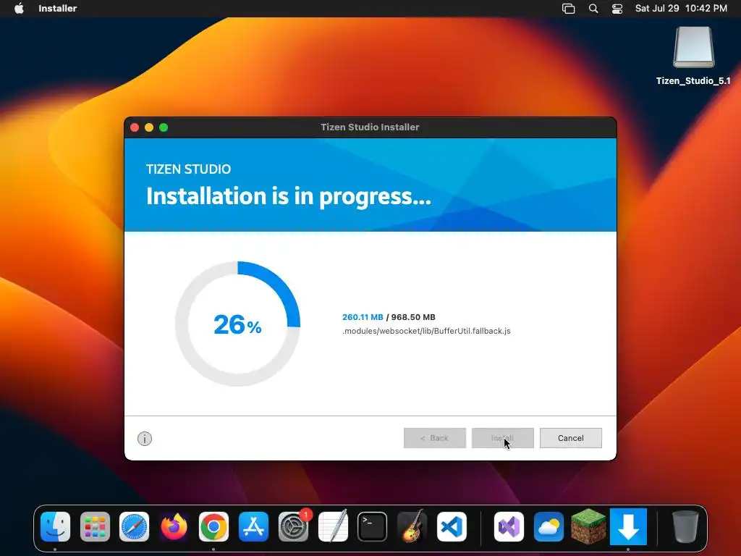The height and width of the screenshot is (556, 741).
Task: Open TextEdit from the Dock
Action: 333,526
